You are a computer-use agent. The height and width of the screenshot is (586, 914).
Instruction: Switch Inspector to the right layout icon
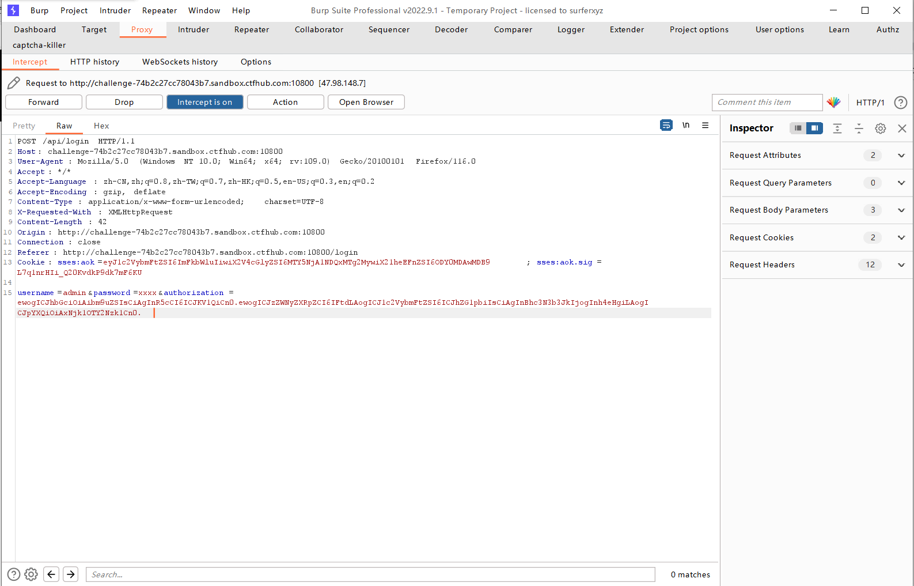coord(814,128)
